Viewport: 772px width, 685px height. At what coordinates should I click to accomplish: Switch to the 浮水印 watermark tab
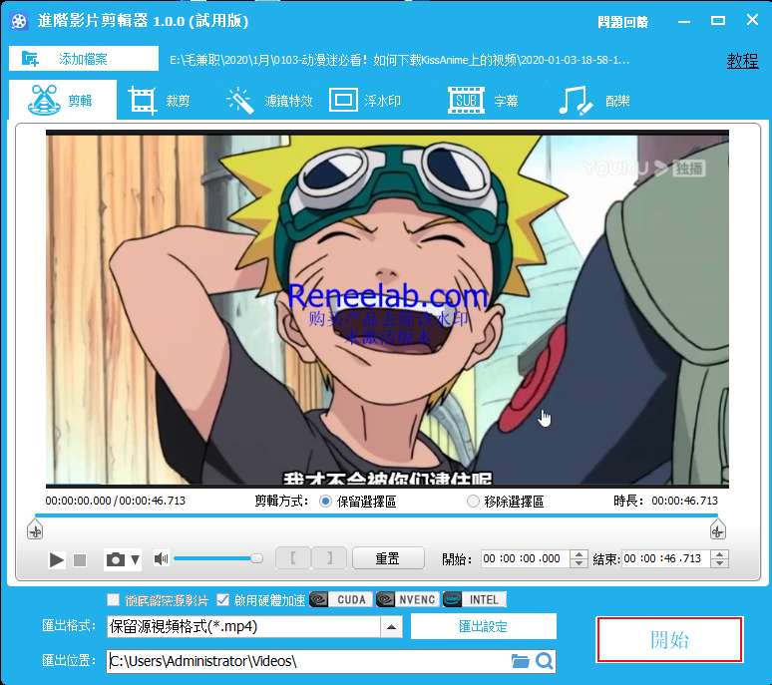point(365,101)
